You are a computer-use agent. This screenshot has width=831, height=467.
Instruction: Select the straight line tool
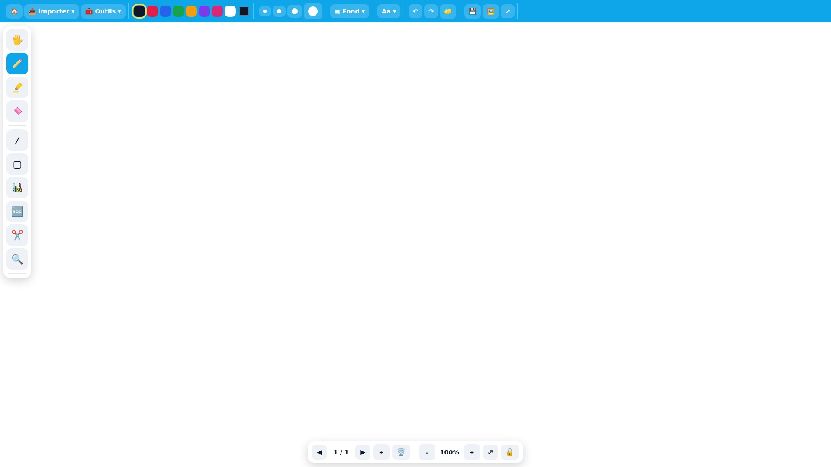pyautogui.click(x=17, y=141)
